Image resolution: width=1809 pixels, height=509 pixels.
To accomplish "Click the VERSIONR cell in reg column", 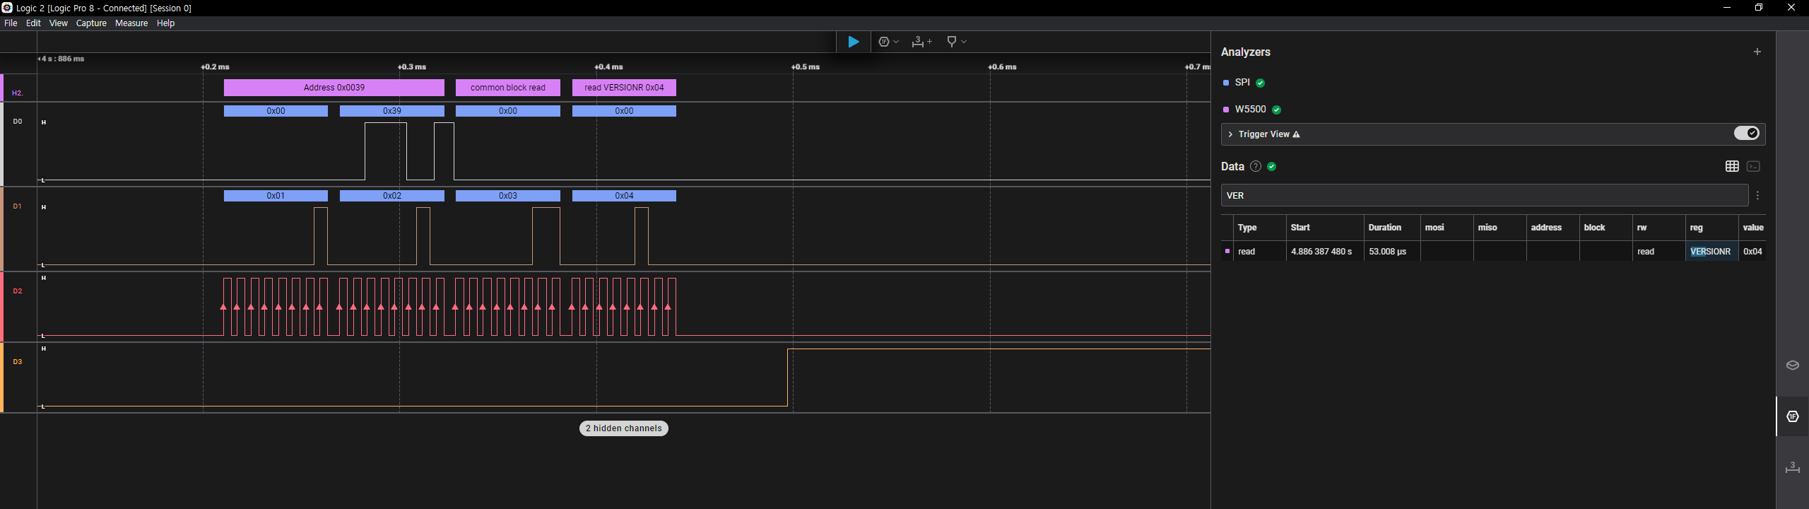I will [1710, 252].
